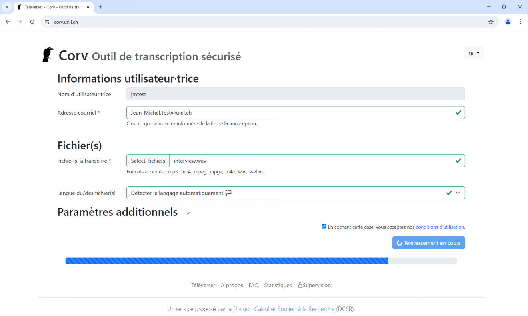Uncheck the conditions d'utilisation acceptance checkbox

324,226
